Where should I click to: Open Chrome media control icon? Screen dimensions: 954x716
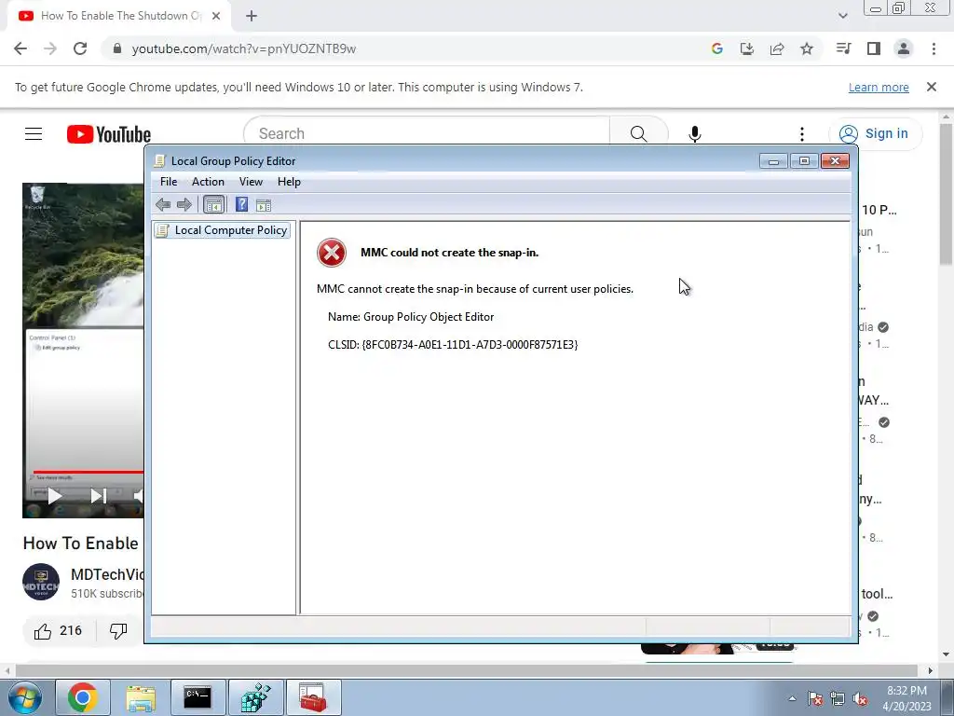point(843,48)
